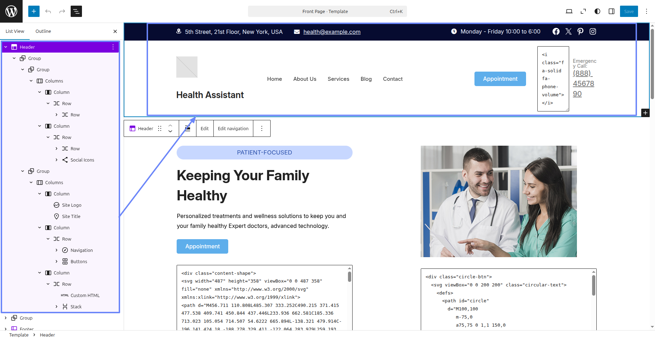Toggle the Settings sidebar panel icon

[612, 11]
